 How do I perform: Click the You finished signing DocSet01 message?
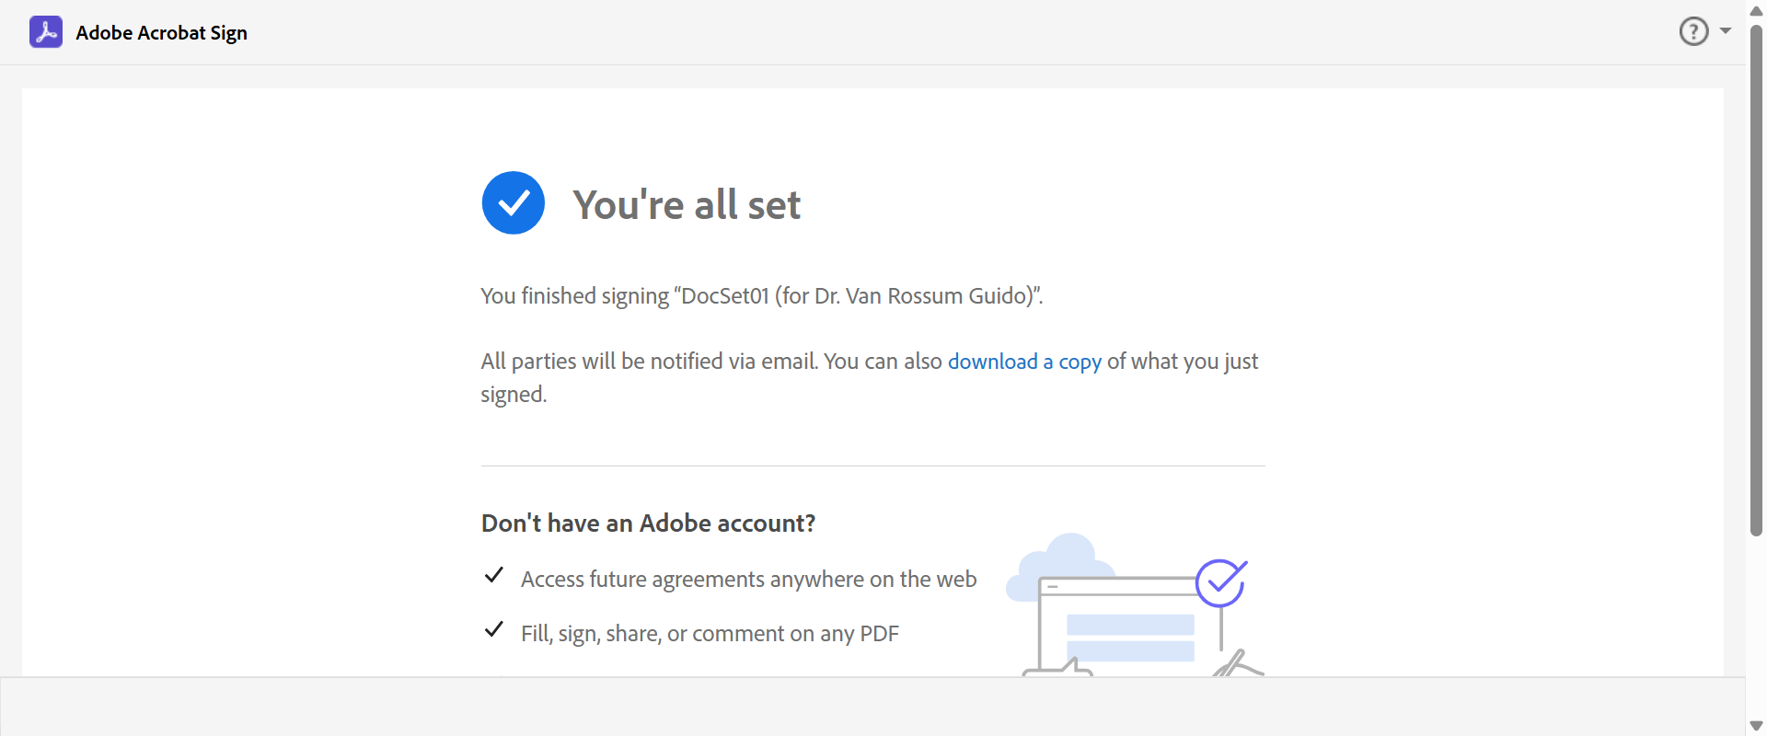click(761, 296)
